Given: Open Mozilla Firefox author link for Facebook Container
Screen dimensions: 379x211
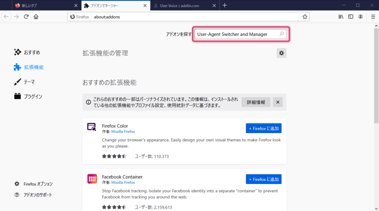Looking at the screenshot, I should [123, 183].
